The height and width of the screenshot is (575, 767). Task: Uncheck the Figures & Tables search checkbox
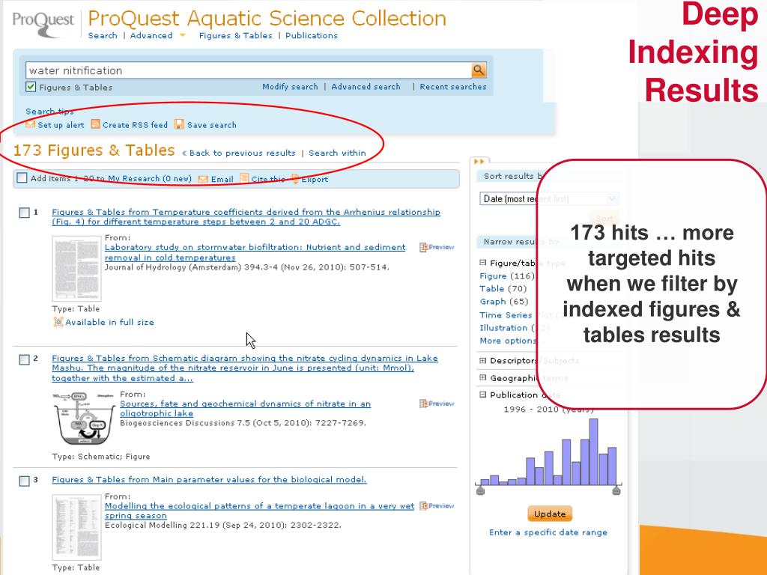(31, 87)
